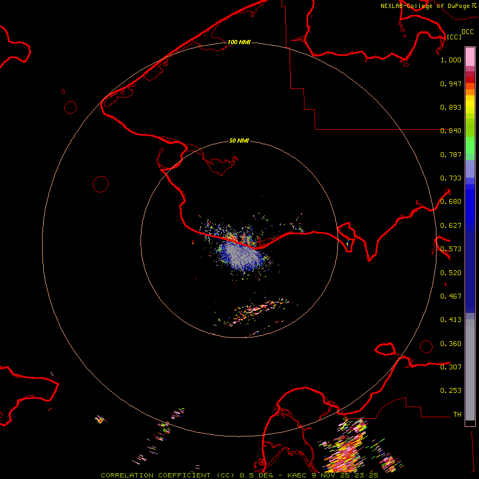The image size is (479, 479).
Task: Select the 0.680 scale value
Action: [x=451, y=202]
